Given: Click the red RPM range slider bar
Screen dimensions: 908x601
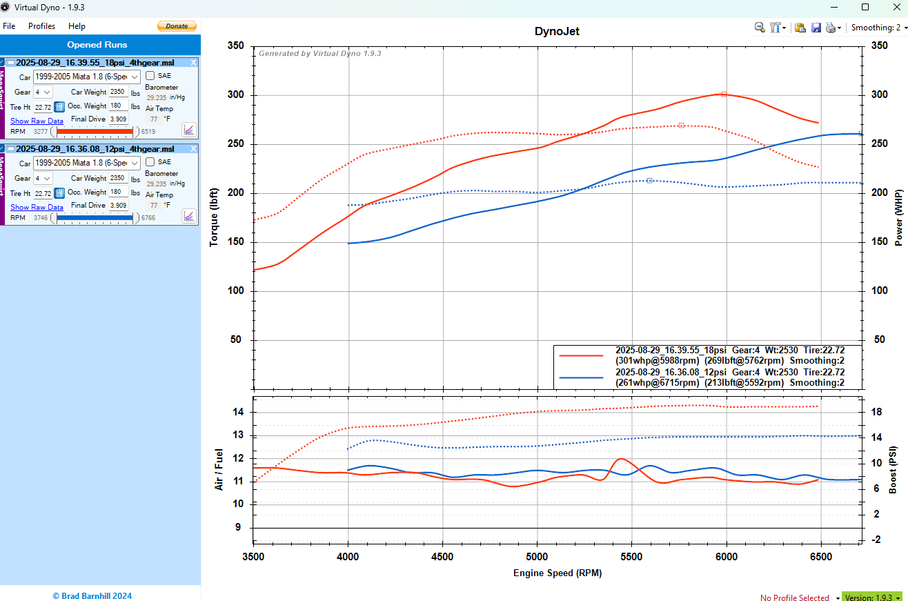Looking at the screenshot, I should pyautogui.click(x=95, y=131).
